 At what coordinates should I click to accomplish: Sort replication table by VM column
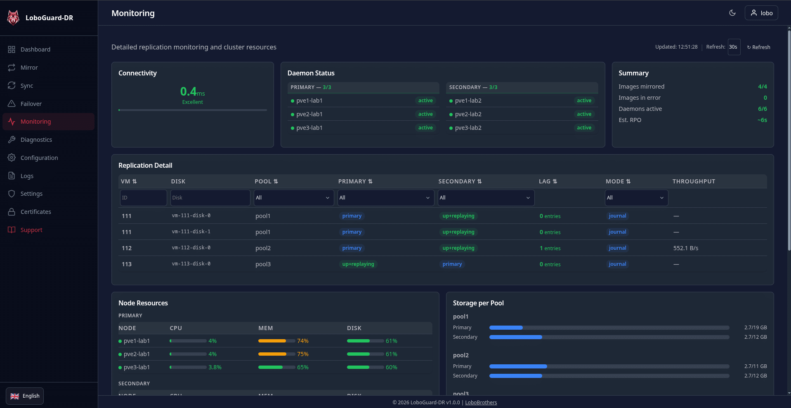(129, 181)
